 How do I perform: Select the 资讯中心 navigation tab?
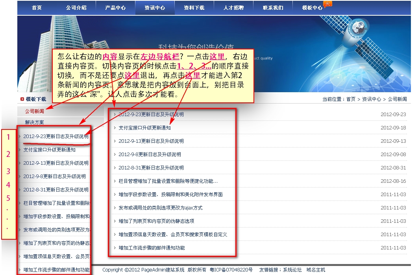pos(155,8)
